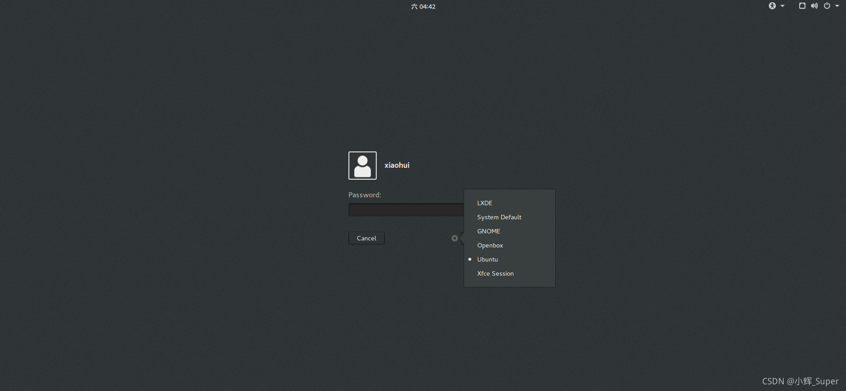Expand the system menu dropdown arrow
This screenshot has height=391, width=846.
coord(837,6)
